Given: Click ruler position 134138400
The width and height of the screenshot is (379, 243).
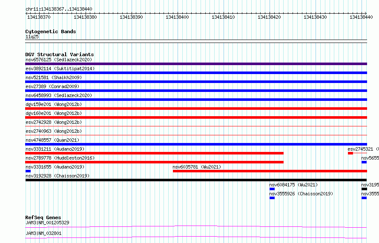Looking at the screenshot, I should tap(177, 17).
